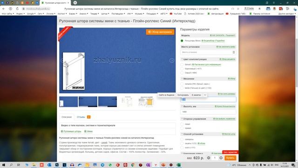Screen dimensions: 298x168
Task: Select Серый (+484) component color
Action: tap(182, 73)
